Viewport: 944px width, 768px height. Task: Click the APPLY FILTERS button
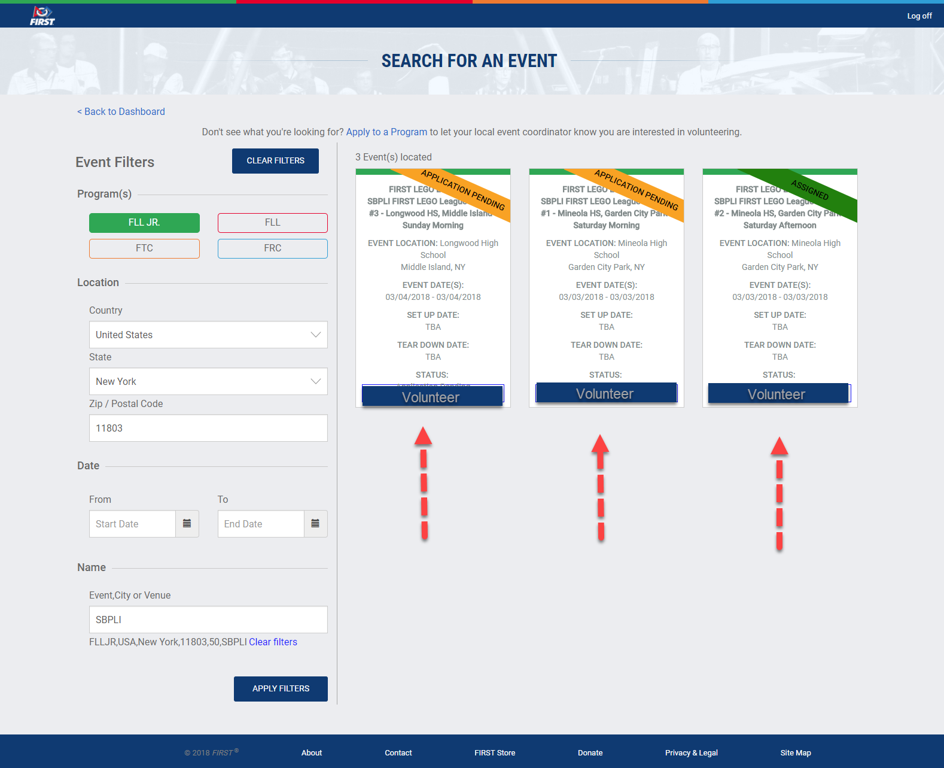(281, 689)
